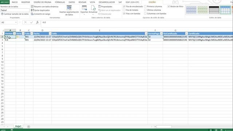
Task: Select cell with date in row 3
Action: click(x=42, y=40)
